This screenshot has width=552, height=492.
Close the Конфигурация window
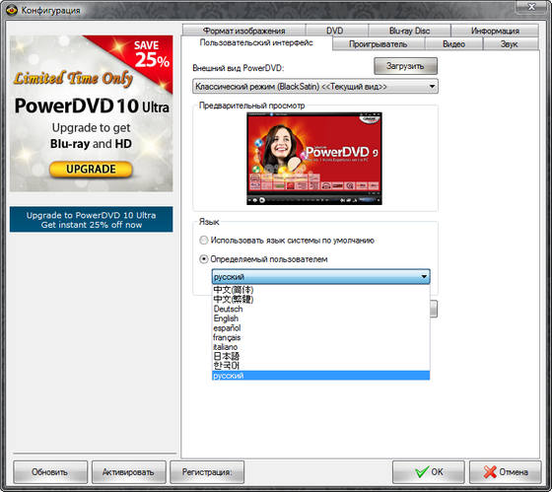(531, 6)
